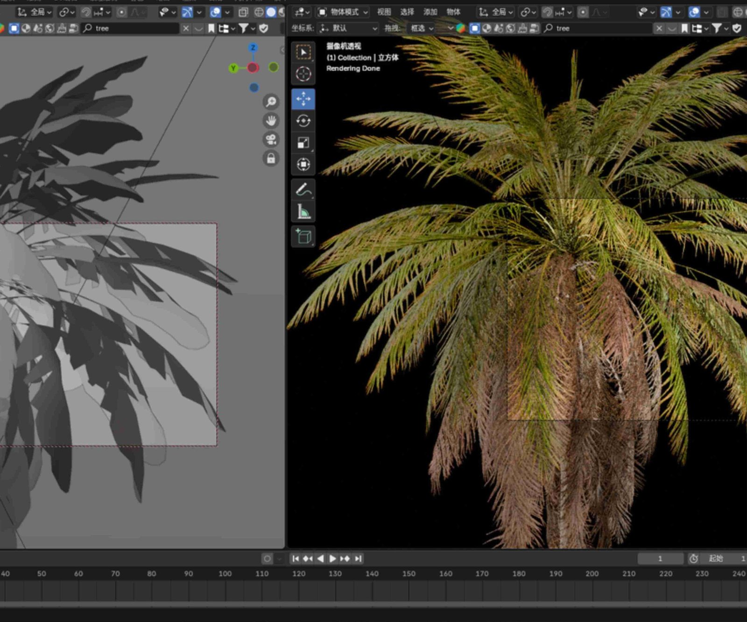
Task: Select the Add Cube tool
Action: (303, 237)
